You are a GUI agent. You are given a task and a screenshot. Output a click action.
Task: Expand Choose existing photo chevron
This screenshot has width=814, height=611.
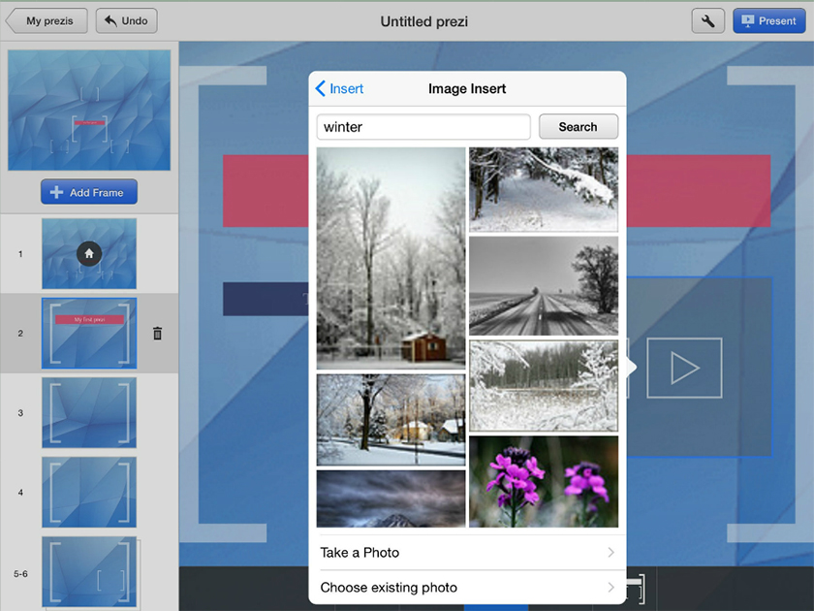click(x=610, y=588)
